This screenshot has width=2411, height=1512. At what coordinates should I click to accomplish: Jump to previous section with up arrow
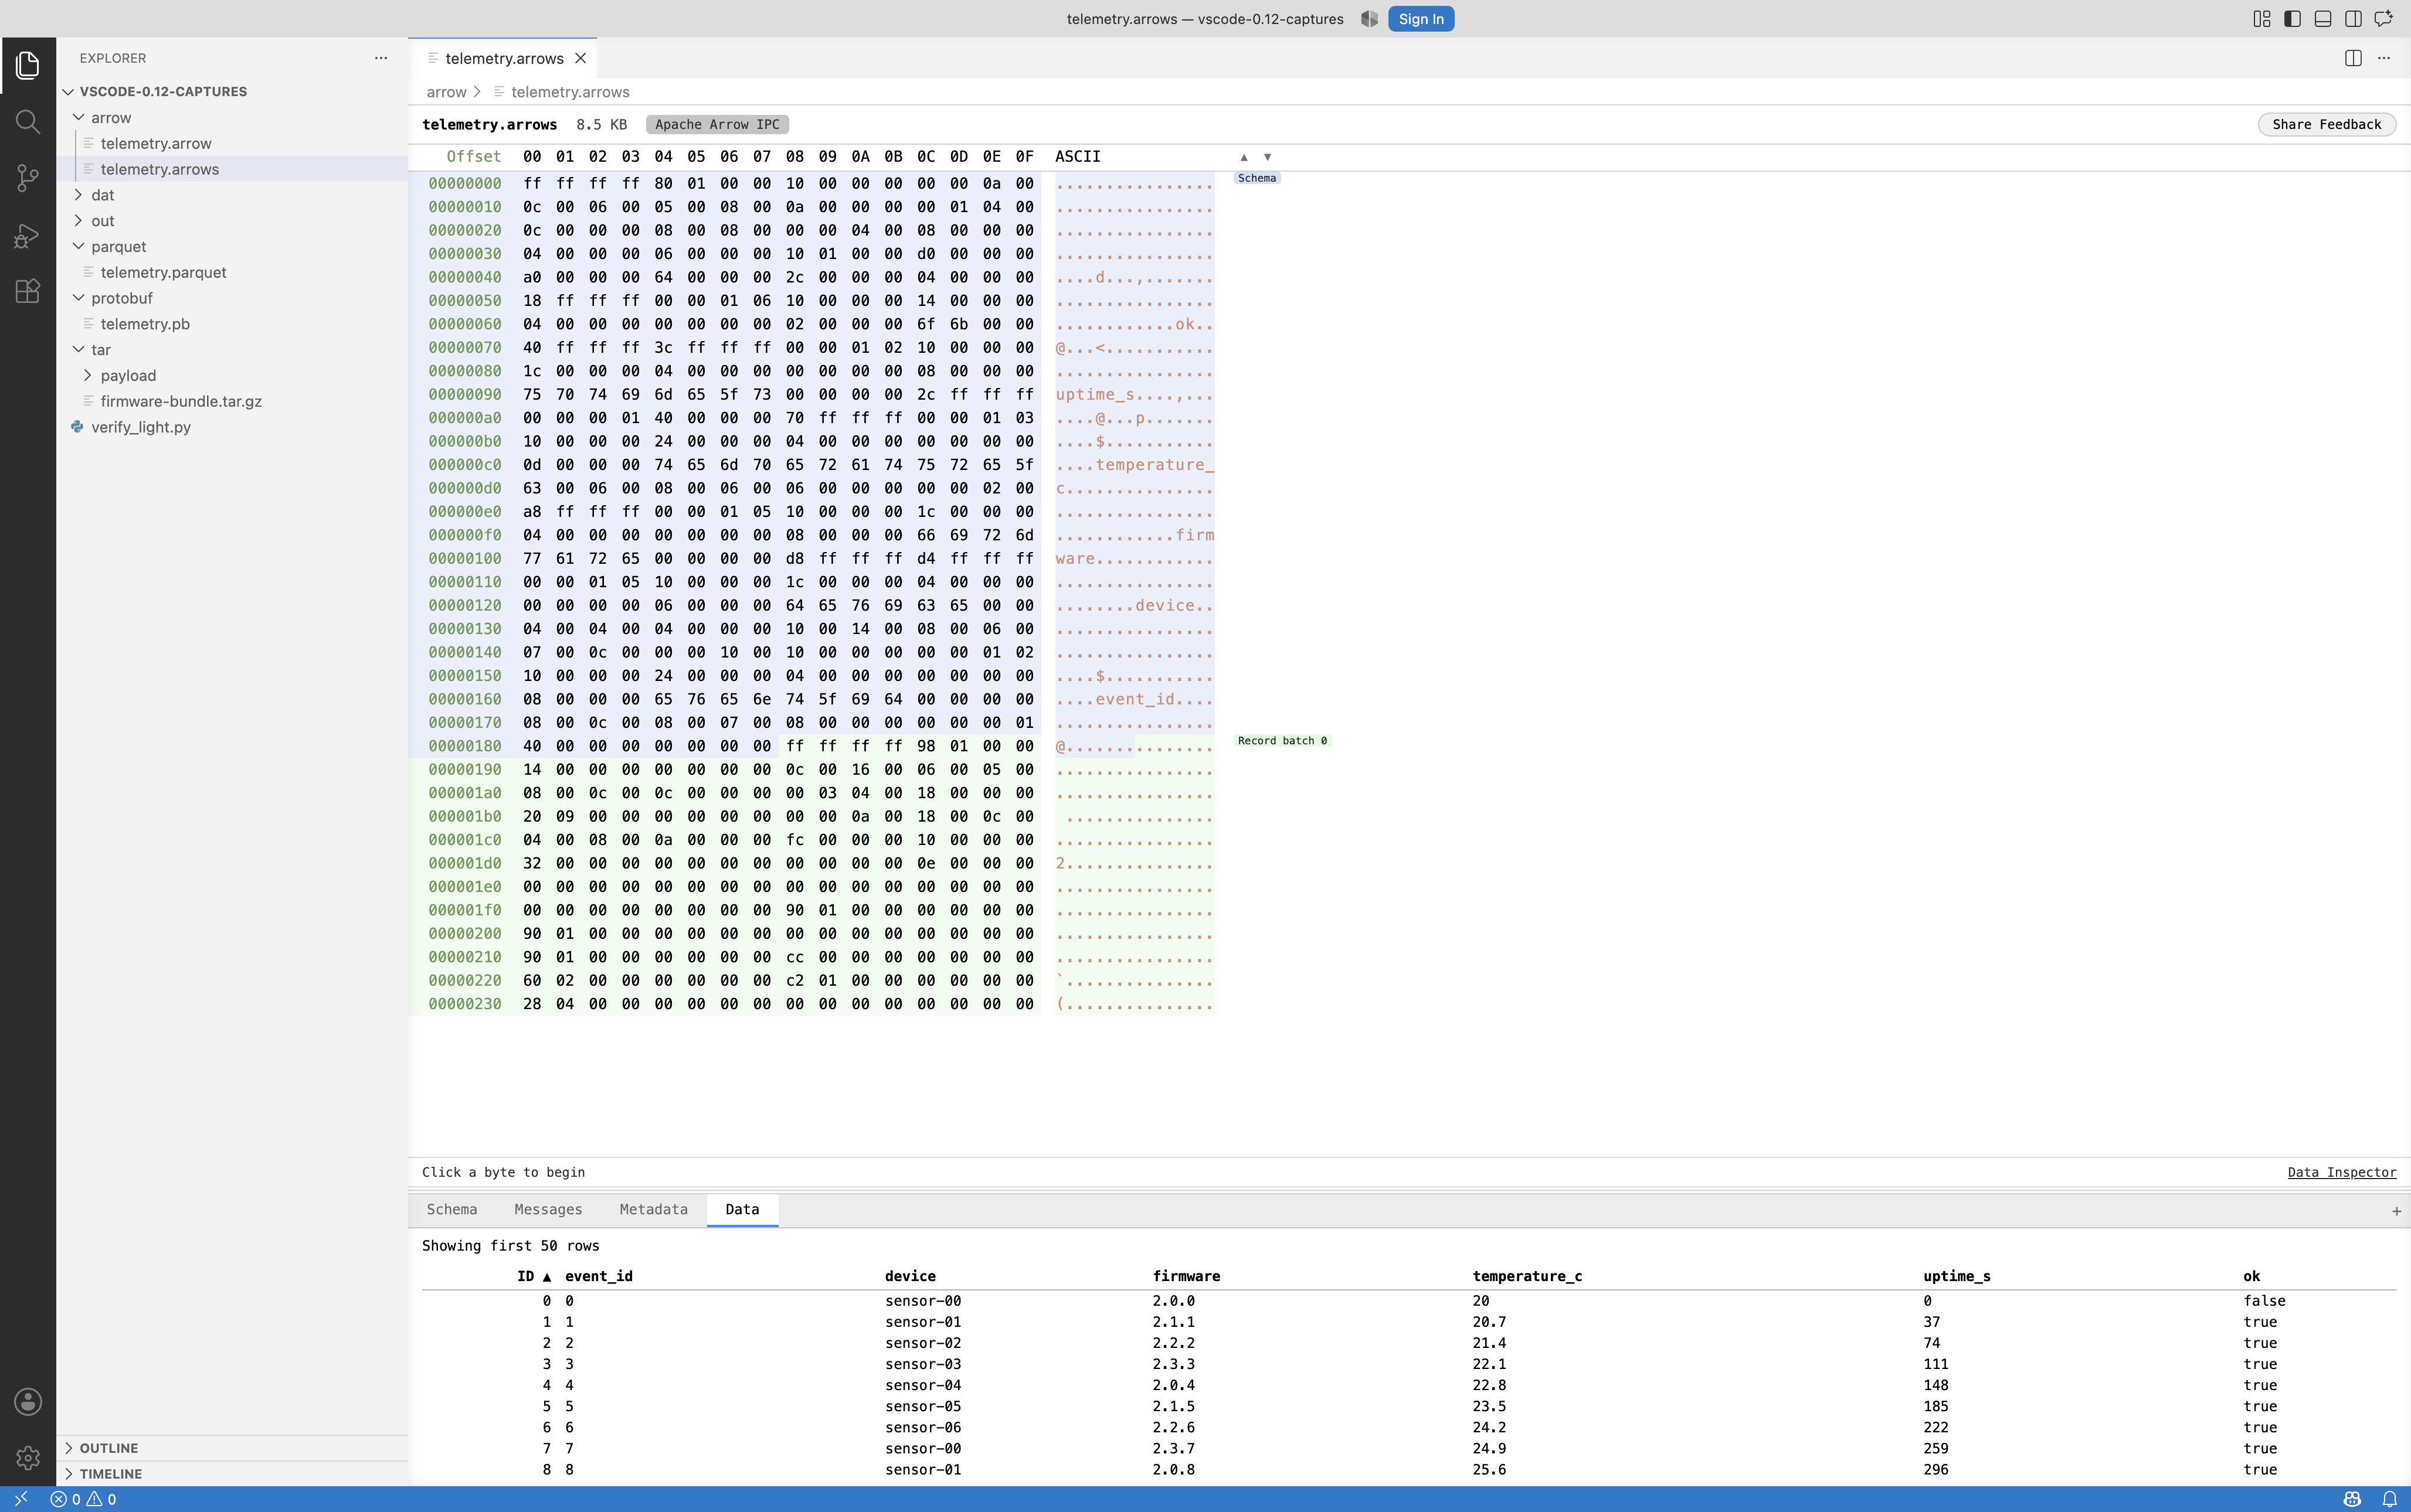(1244, 157)
